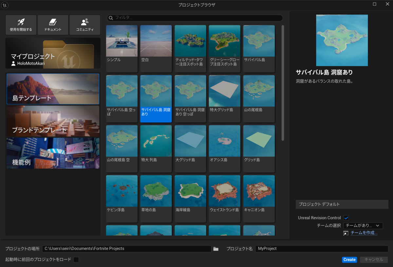This screenshot has height=267, width=393.
Task: Click the template list vertical scrollbar
Action: pyautogui.click(x=283, y=83)
